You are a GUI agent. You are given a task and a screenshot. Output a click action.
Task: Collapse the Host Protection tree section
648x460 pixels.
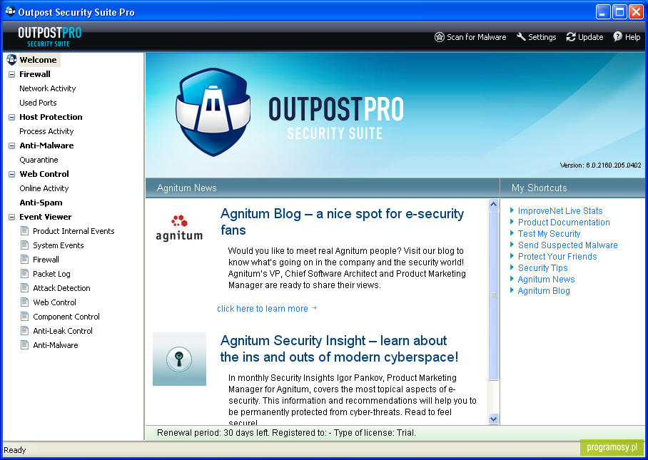[11, 117]
